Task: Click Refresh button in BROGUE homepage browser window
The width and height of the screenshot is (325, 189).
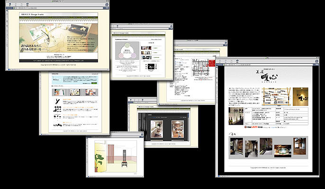Action: pyautogui.click(x=27, y=4)
